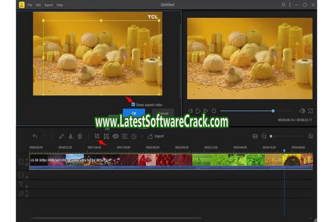The width and height of the screenshot is (333, 222).
Task: Delete clip with the trash icon
Action: click(80, 136)
